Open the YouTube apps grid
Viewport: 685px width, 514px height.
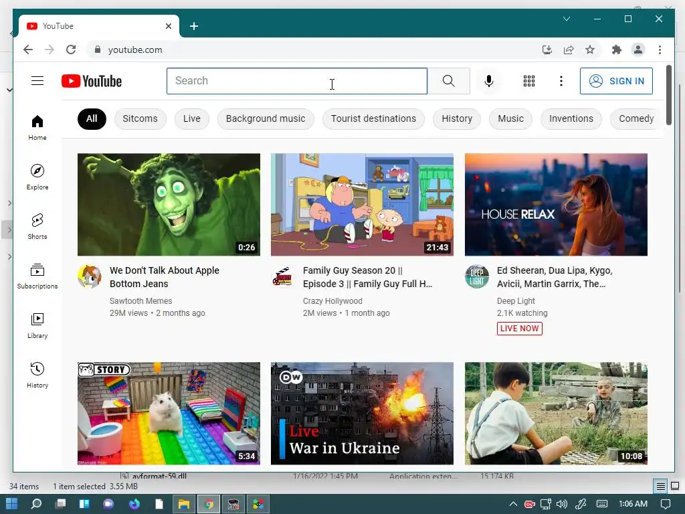point(529,81)
